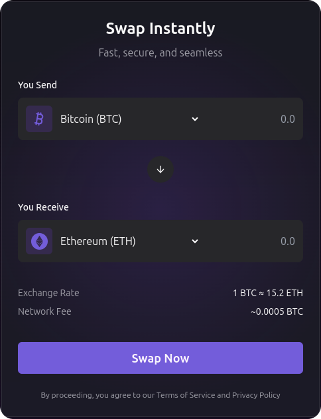This screenshot has height=419, width=321.
Task: Click the Swap Now button
Action: coord(160,358)
